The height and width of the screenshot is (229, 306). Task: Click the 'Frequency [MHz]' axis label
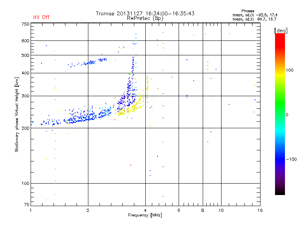pyautogui.click(x=145, y=215)
